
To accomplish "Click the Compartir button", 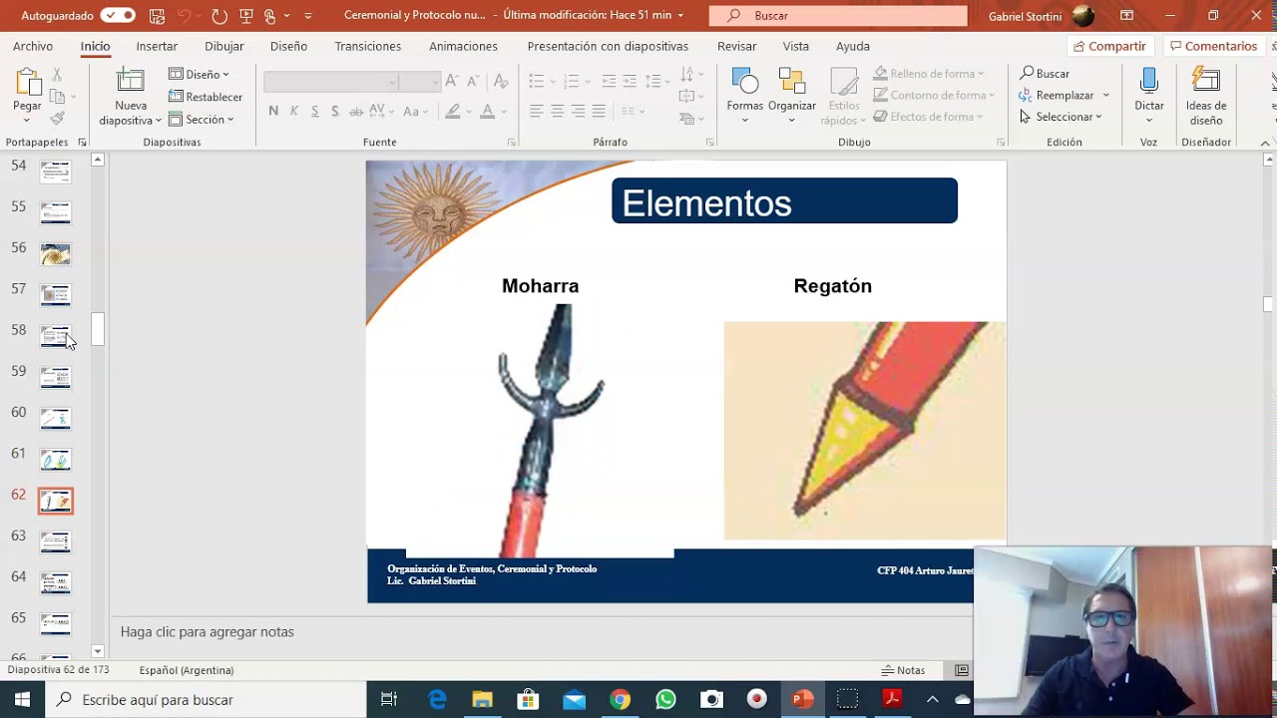I will click(x=1109, y=46).
